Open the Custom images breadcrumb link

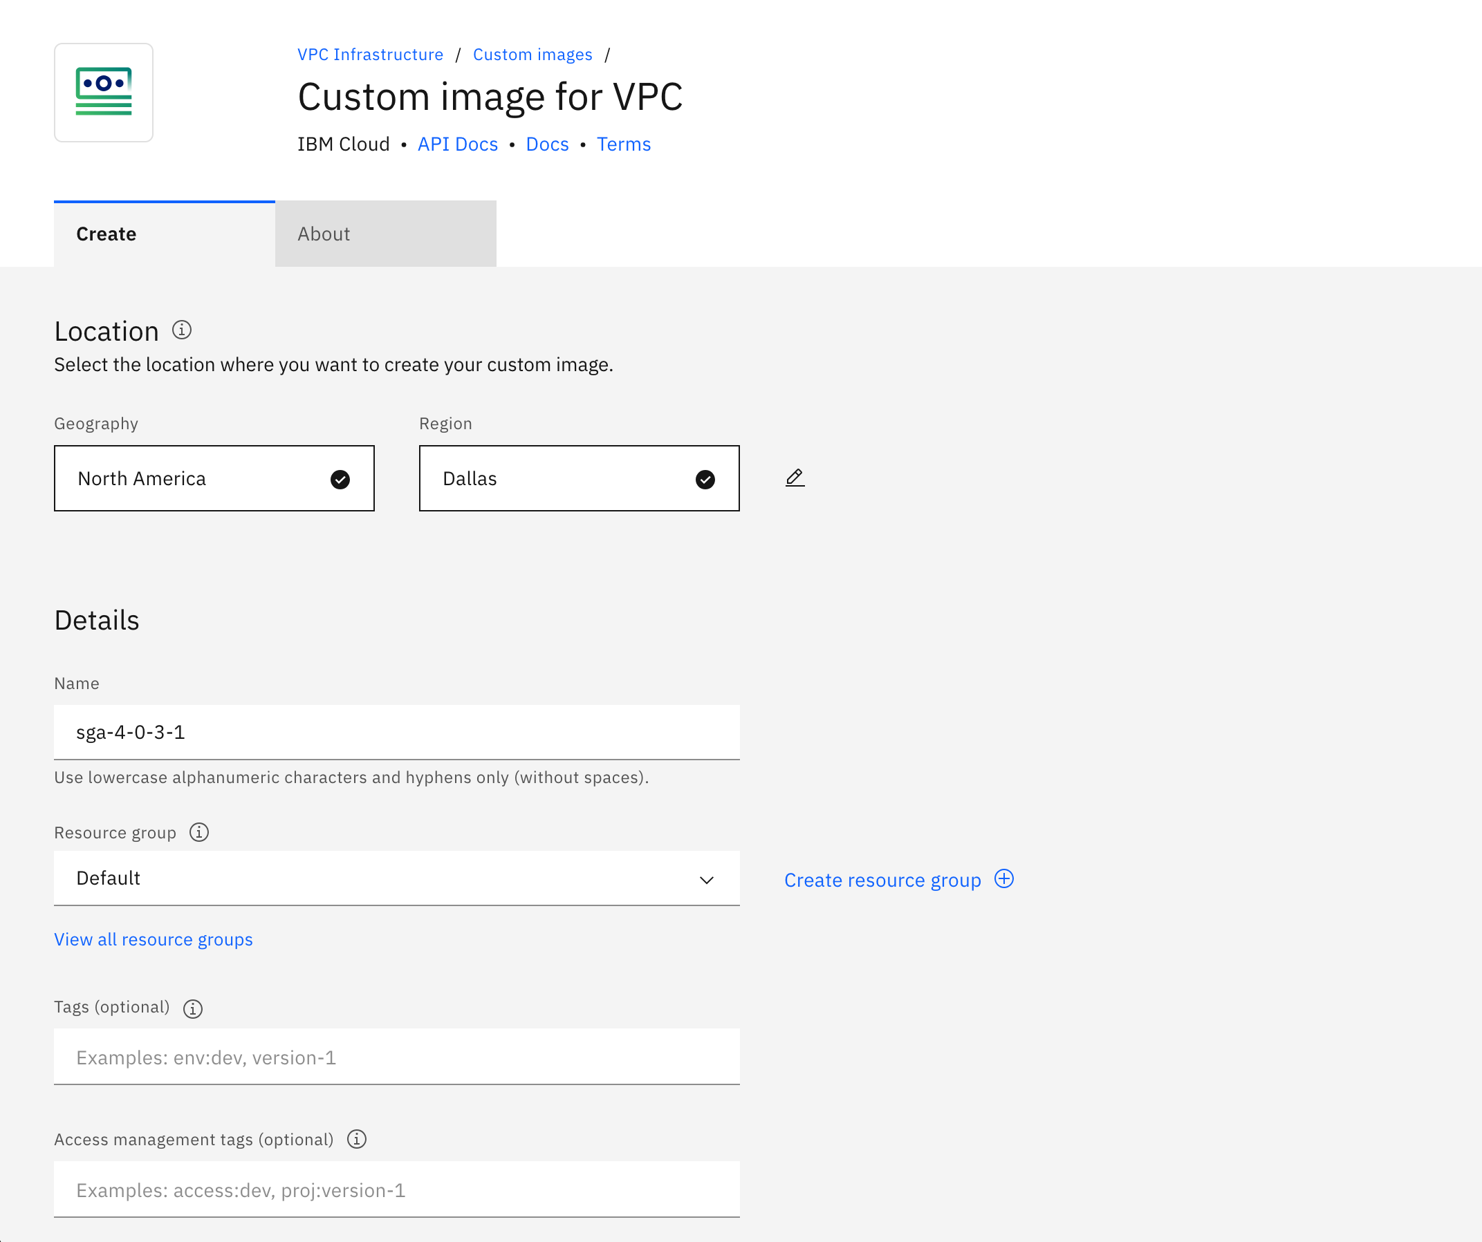[x=532, y=54]
